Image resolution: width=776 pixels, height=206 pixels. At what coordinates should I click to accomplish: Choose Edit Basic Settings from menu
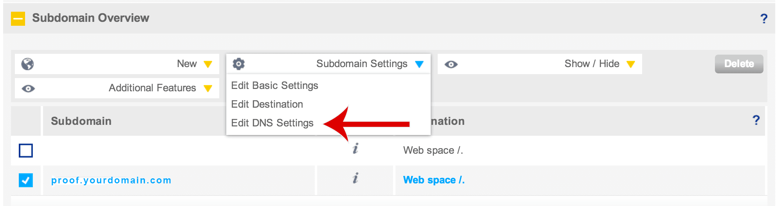[x=275, y=85]
